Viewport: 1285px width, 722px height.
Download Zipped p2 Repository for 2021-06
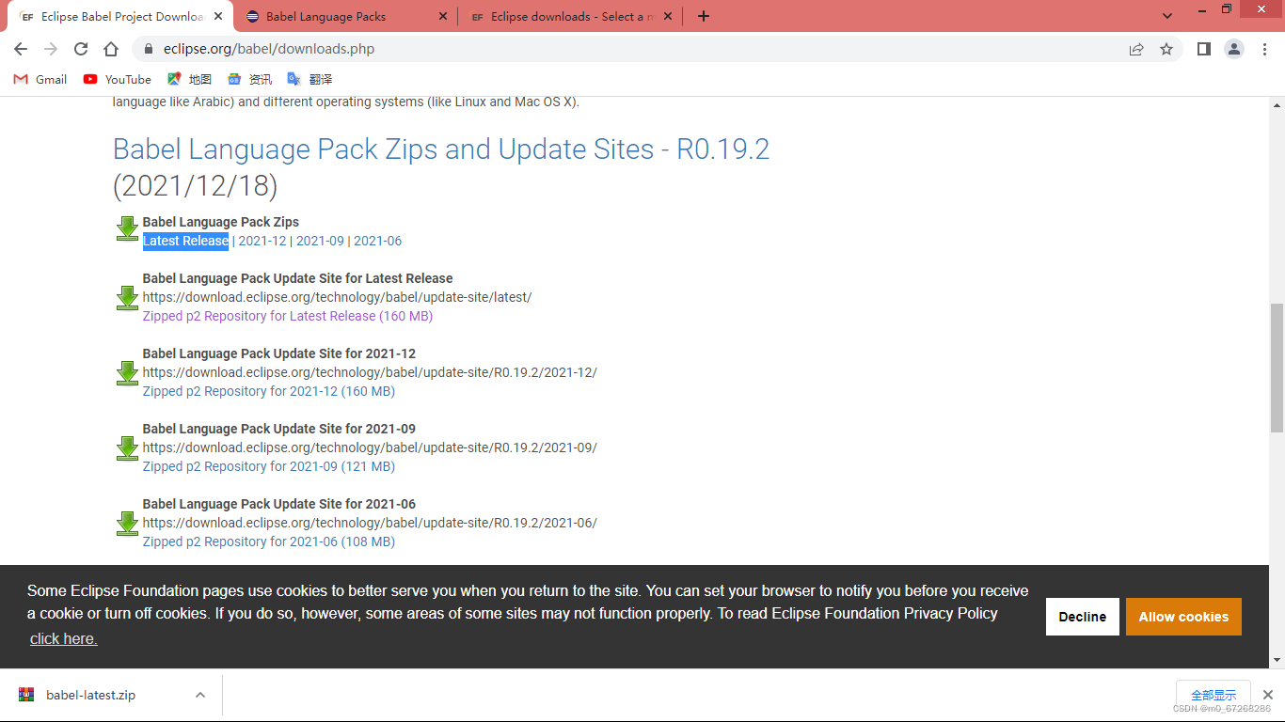coord(269,541)
